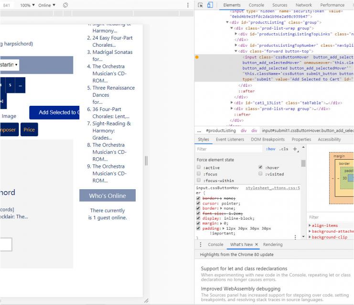Expand the productsListingTopNumber div
The height and width of the screenshot is (305, 354).
tap(236, 45)
